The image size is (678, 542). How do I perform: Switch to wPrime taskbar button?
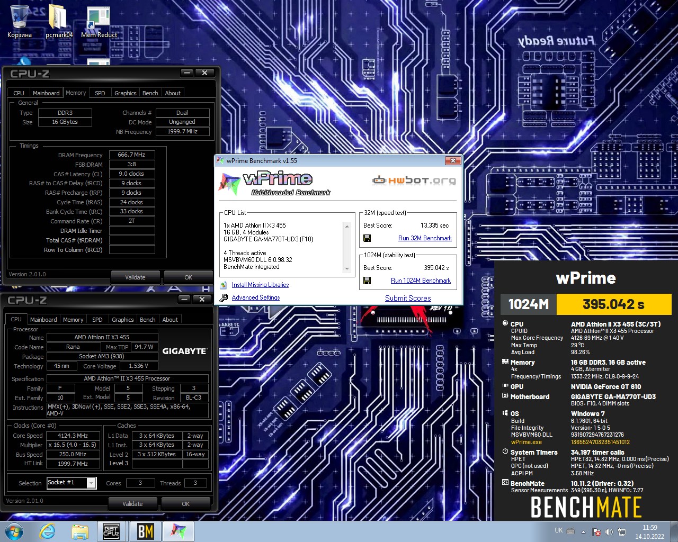[179, 531]
